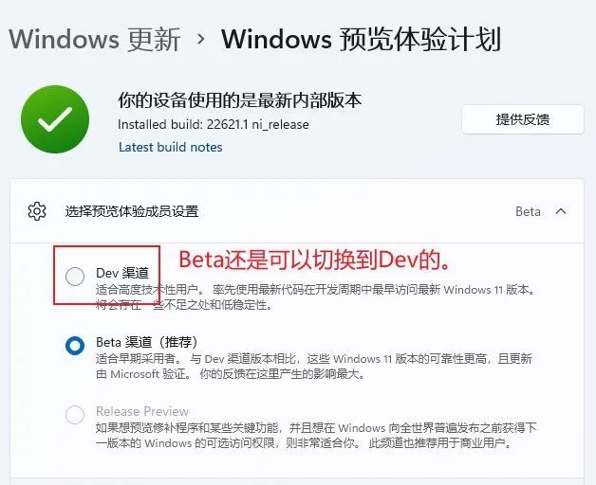Click the Release Preview label text

[x=142, y=411]
